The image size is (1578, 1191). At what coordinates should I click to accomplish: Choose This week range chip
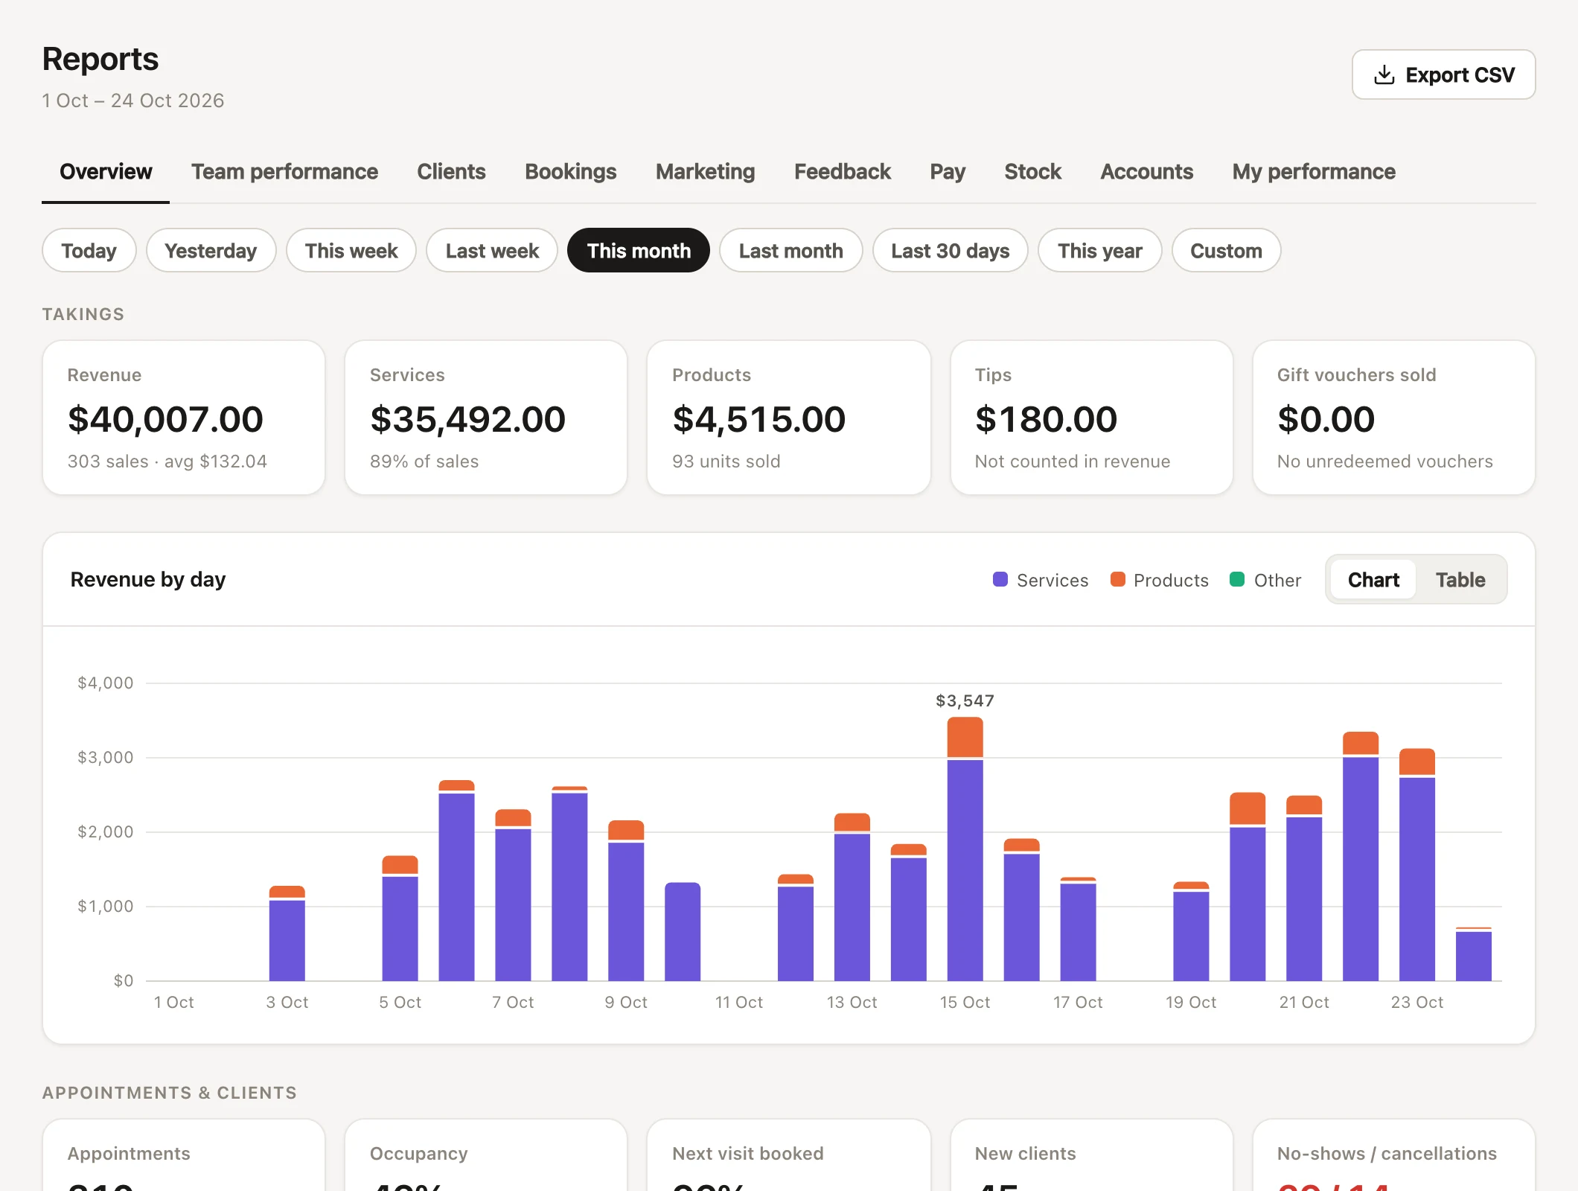[351, 251]
